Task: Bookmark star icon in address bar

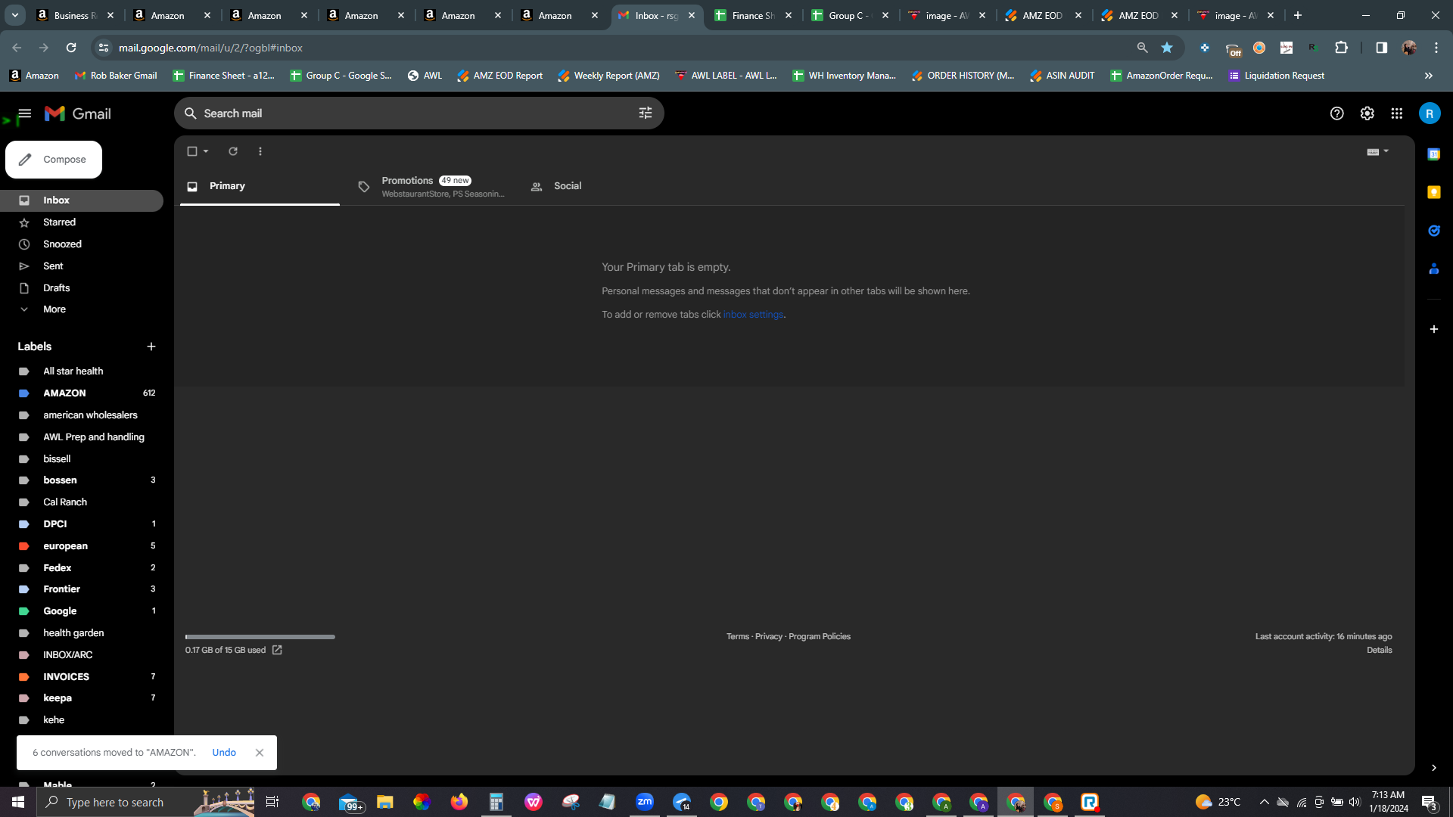Action: pyautogui.click(x=1167, y=48)
